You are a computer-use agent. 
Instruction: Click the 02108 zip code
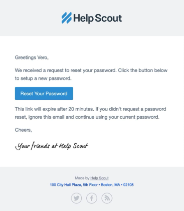[128, 185]
